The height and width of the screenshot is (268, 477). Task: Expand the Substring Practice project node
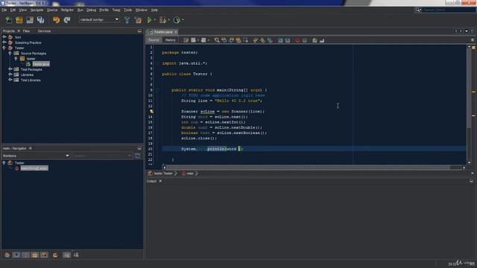pos(4,42)
